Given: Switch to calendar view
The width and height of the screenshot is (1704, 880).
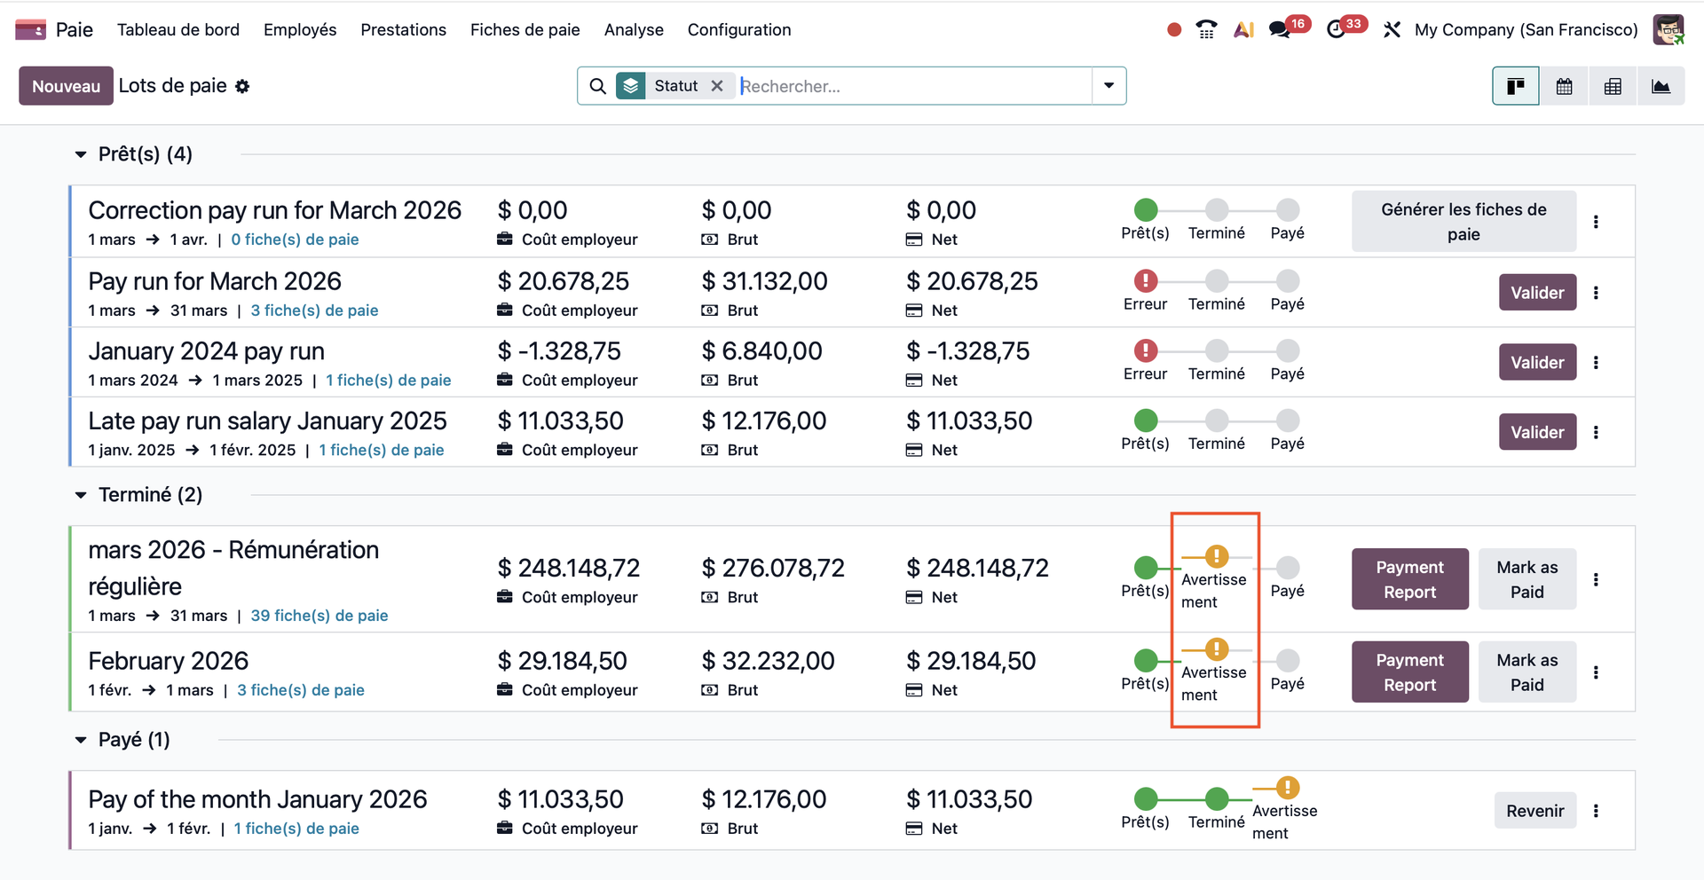Looking at the screenshot, I should 1564,86.
